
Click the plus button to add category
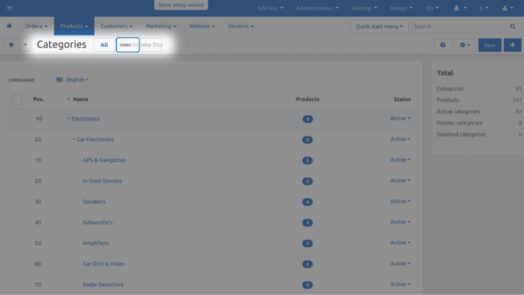pos(512,45)
